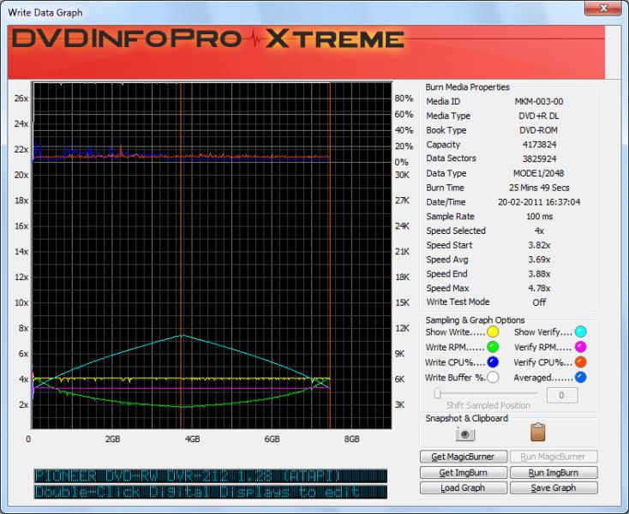Screen dimensions: 629x514
Task: Click the Write Test Mode value Off
Action: 539,302
